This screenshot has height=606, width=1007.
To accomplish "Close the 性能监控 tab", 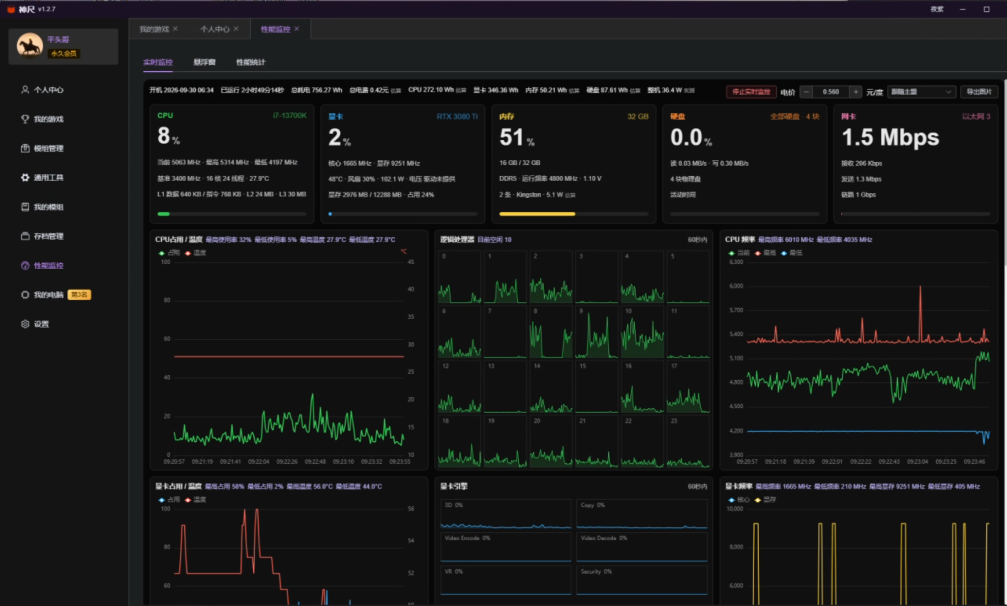I will 296,29.
